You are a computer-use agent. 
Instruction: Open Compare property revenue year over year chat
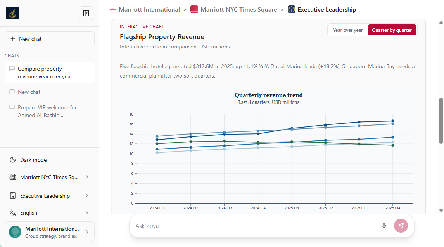point(50,73)
